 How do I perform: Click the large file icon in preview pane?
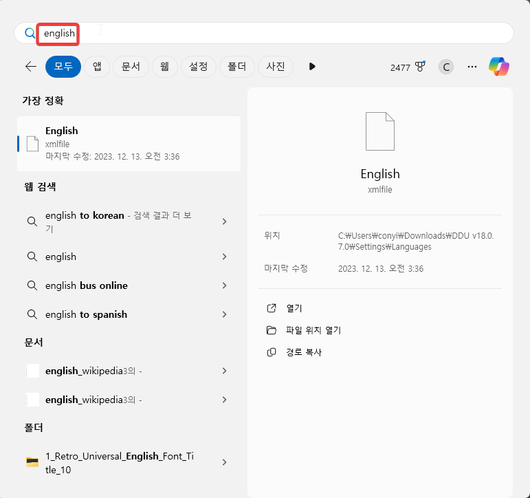pyautogui.click(x=380, y=131)
